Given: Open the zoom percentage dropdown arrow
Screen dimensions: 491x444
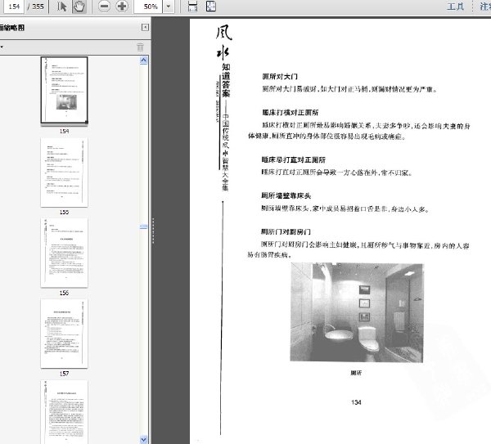Looking at the screenshot, I should pyautogui.click(x=169, y=7).
